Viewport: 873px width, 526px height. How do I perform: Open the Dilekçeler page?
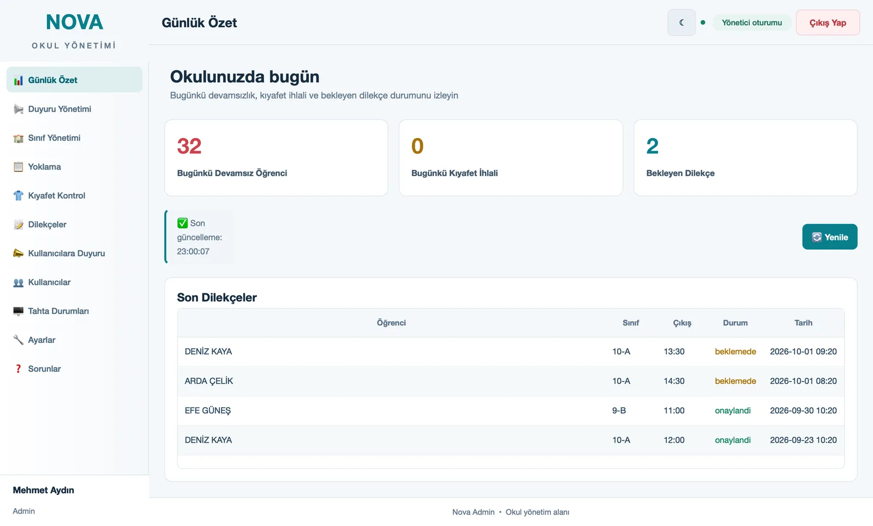tap(74, 225)
